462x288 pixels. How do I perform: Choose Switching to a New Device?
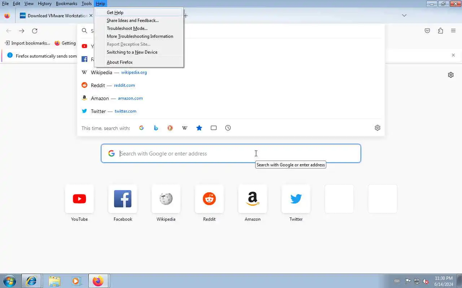(x=139, y=52)
